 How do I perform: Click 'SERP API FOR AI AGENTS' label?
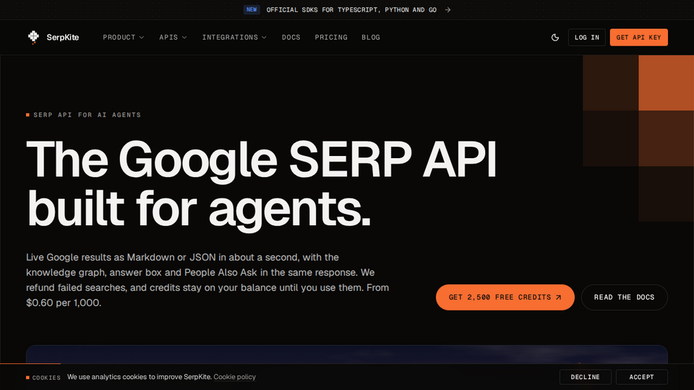pyautogui.click(x=87, y=115)
